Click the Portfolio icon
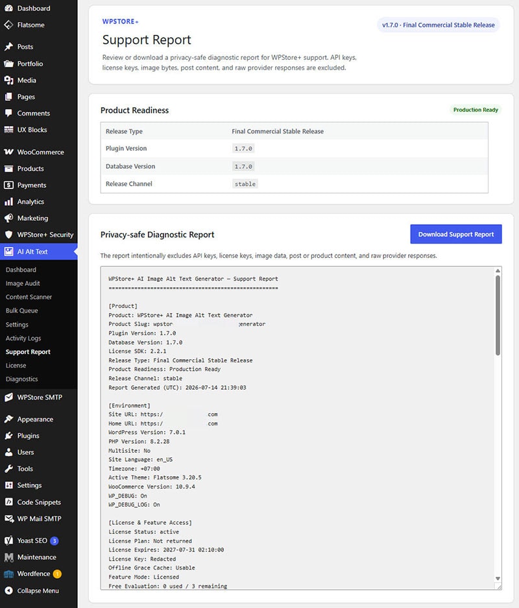 (8, 64)
